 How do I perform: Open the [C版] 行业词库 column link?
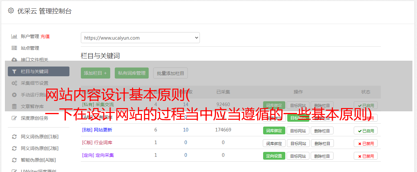click(97, 142)
